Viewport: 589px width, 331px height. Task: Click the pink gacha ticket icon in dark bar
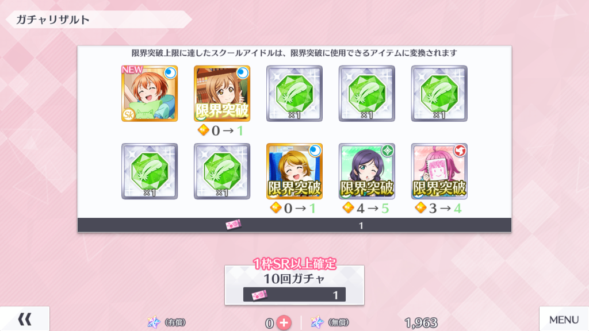[x=234, y=225]
